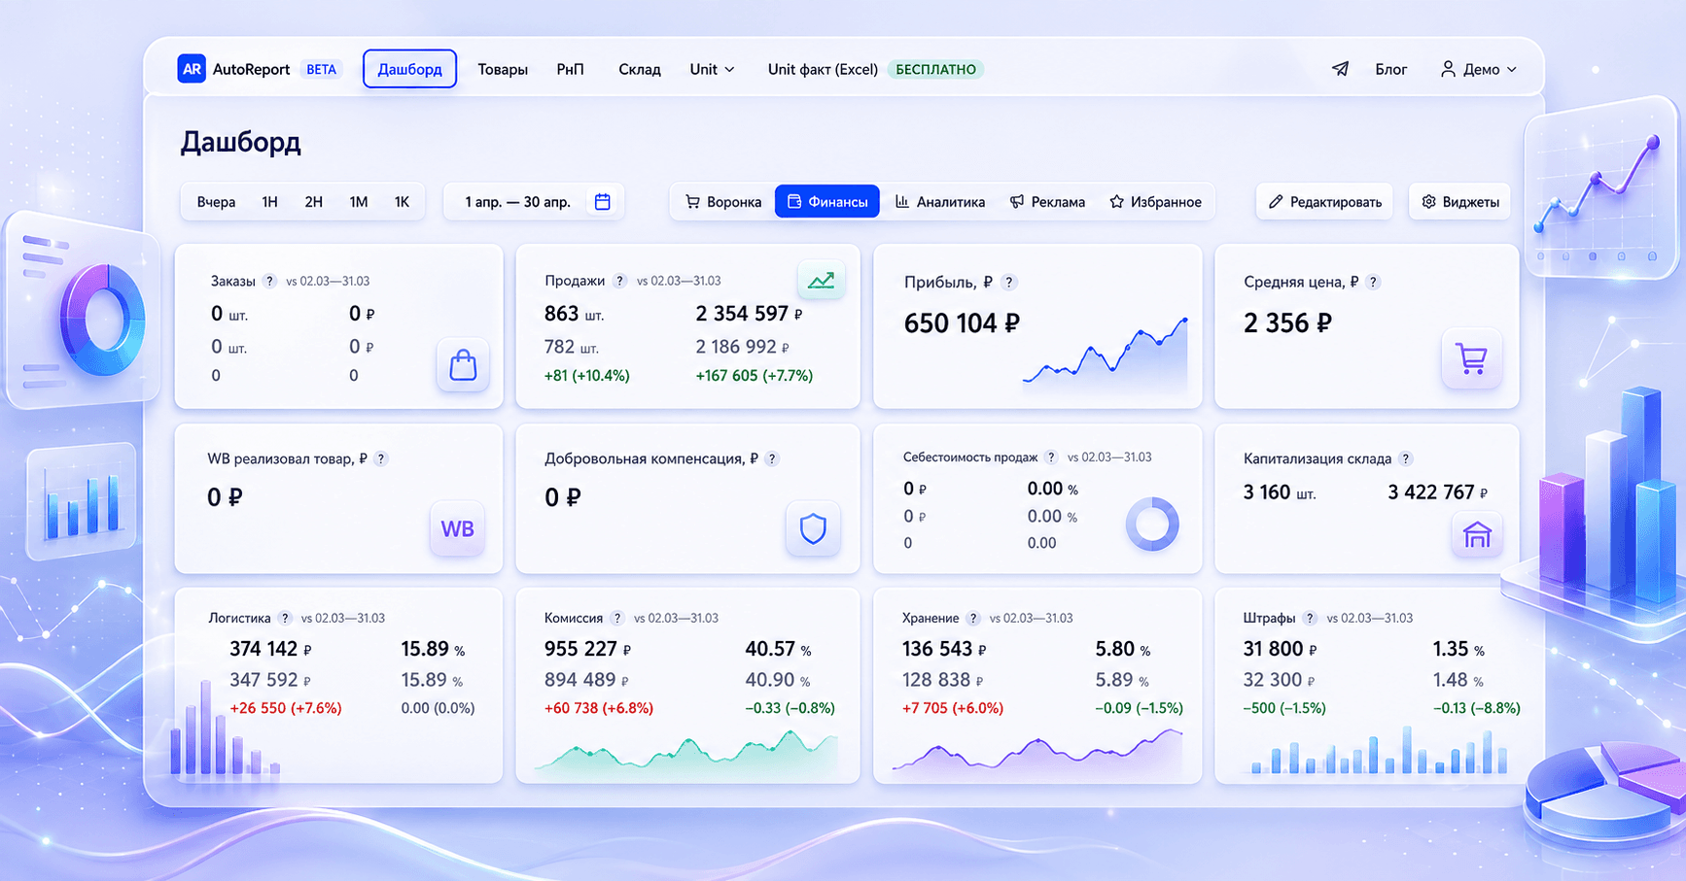The height and width of the screenshot is (881, 1686).
Task: Click the warehouse icon in Капитализация склада
Action: (1477, 534)
